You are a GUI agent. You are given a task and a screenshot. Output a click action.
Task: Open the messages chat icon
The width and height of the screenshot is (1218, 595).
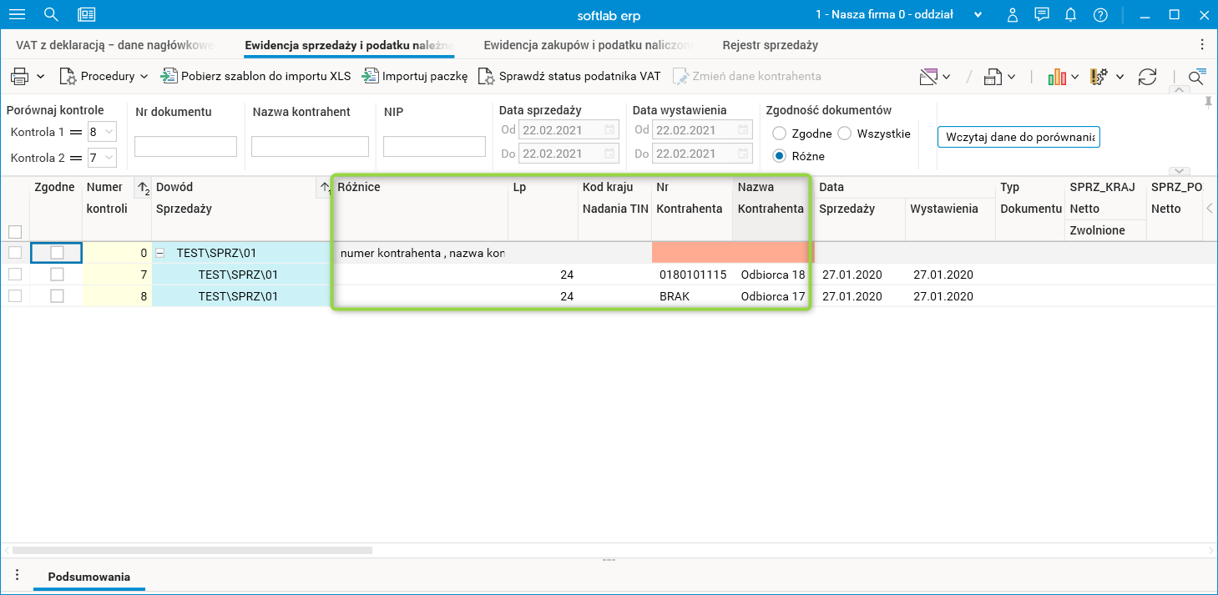pos(1041,14)
